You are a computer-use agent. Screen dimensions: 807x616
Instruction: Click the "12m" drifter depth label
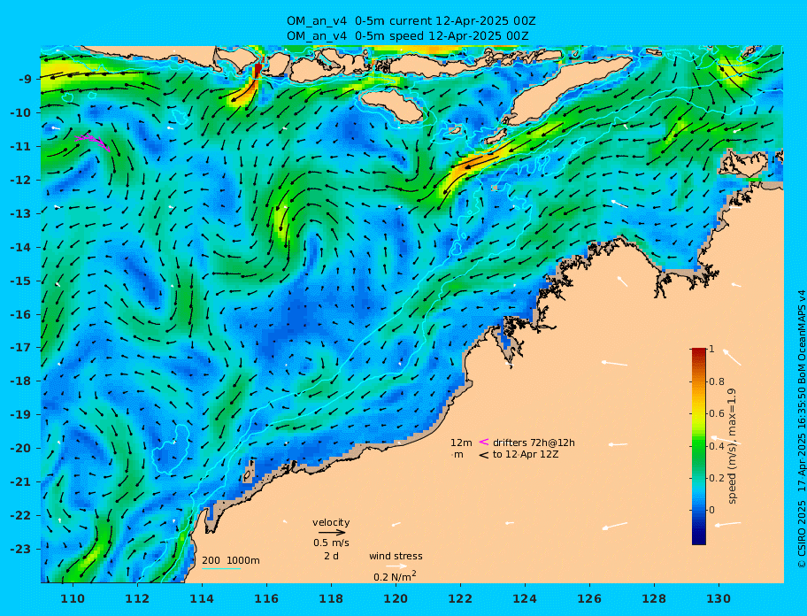pyautogui.click(x=461, y=443)
